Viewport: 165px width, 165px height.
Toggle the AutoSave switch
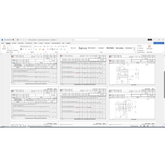(14, 40)
